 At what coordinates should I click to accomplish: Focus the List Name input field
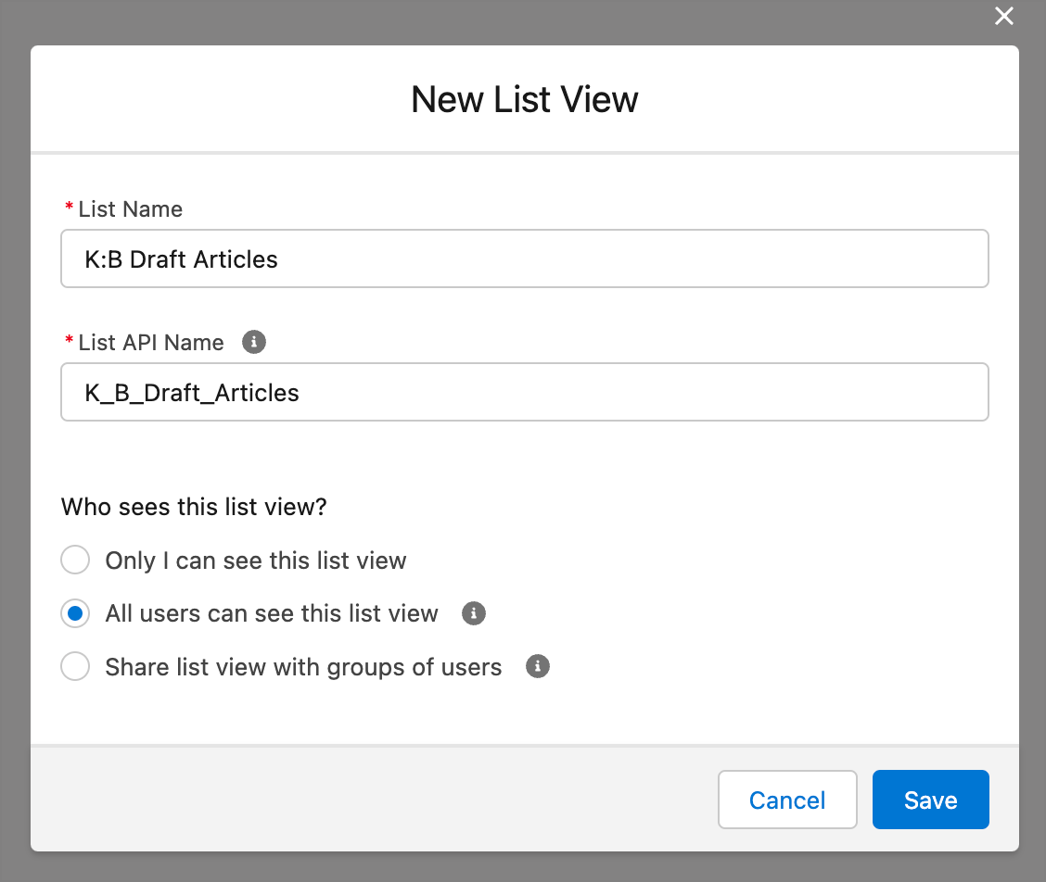click(x=524, y=258)
